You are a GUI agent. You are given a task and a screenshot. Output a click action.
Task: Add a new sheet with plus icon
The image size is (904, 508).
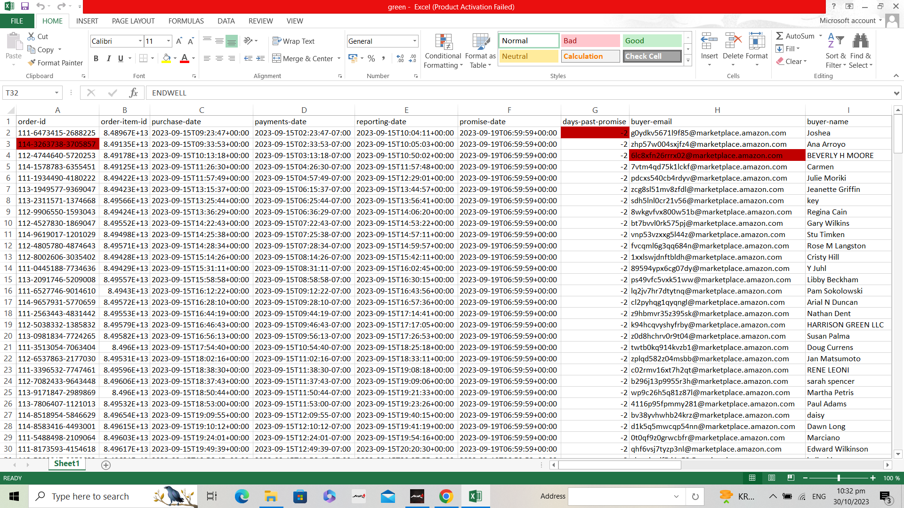106,465
